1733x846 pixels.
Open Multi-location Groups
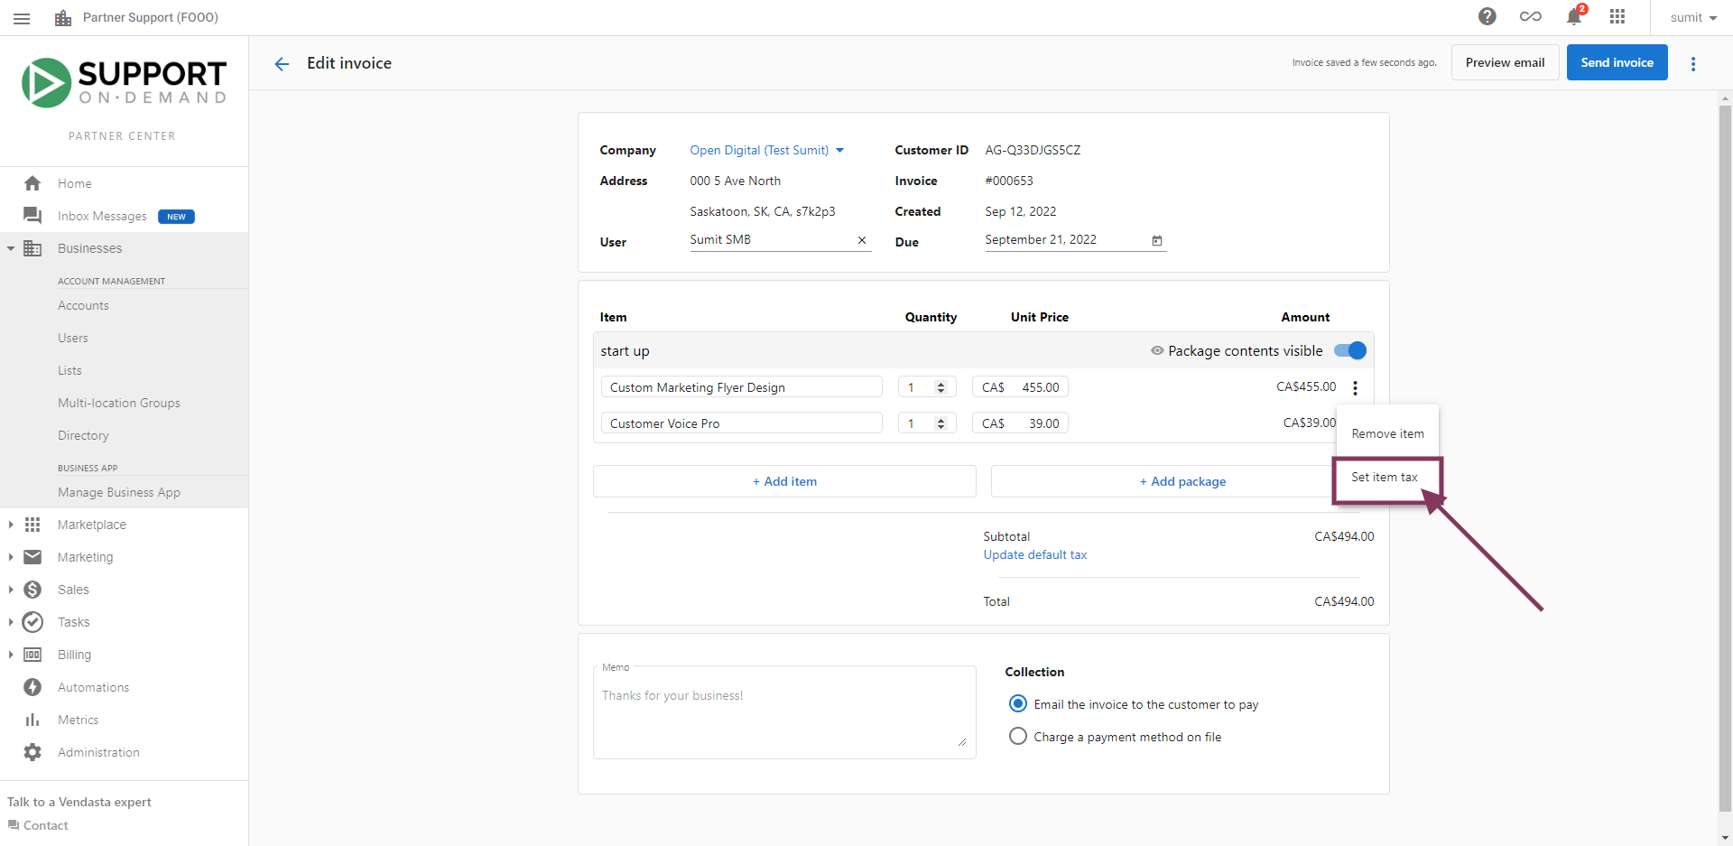119,403
